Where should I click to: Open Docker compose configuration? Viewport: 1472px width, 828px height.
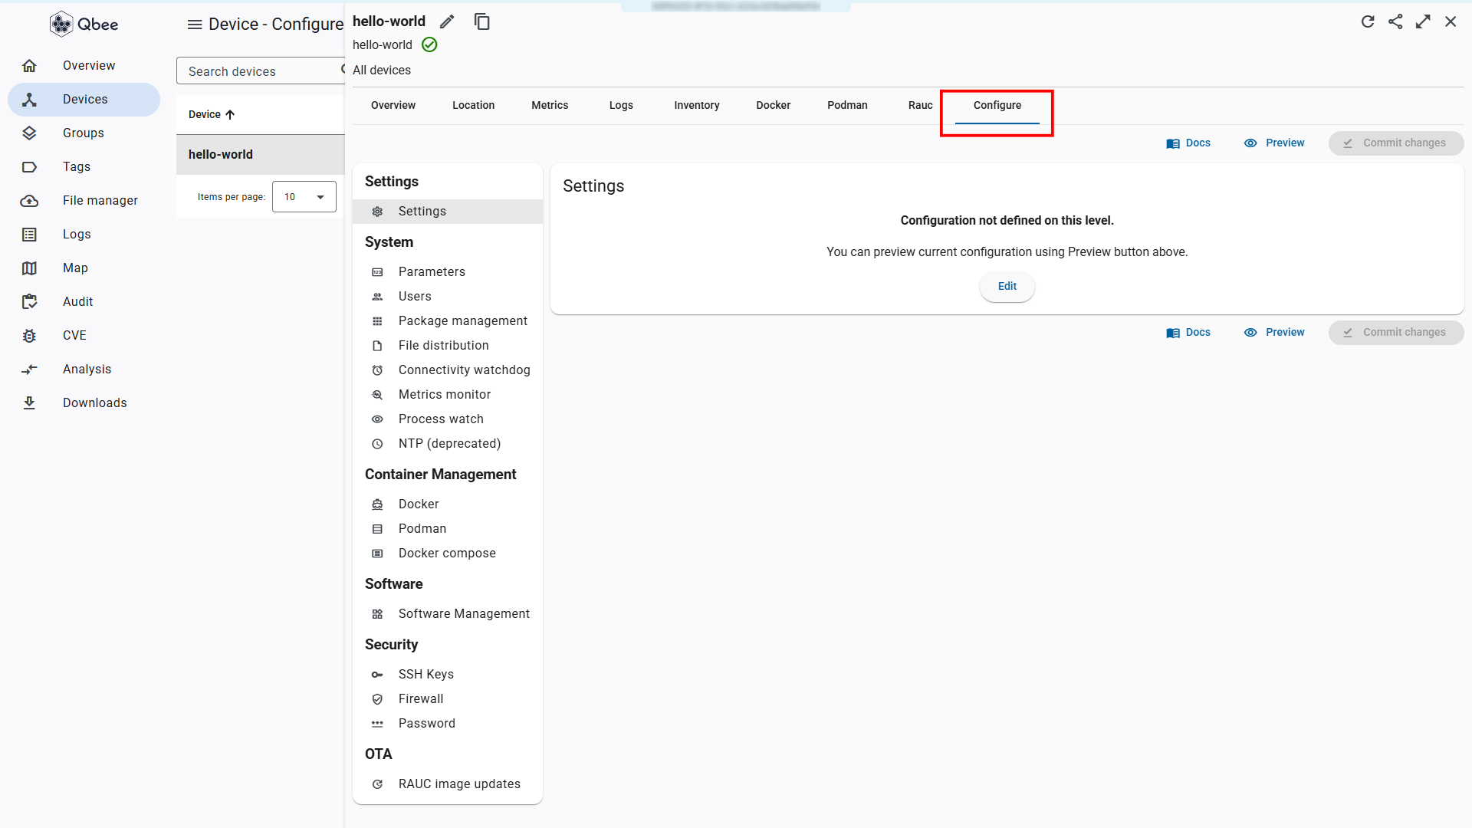(448, 554)
